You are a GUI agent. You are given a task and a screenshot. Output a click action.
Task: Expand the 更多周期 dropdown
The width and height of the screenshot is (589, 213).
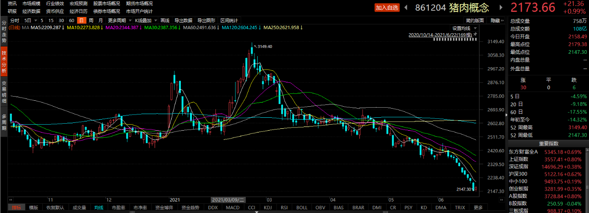[x=119, y=21]
